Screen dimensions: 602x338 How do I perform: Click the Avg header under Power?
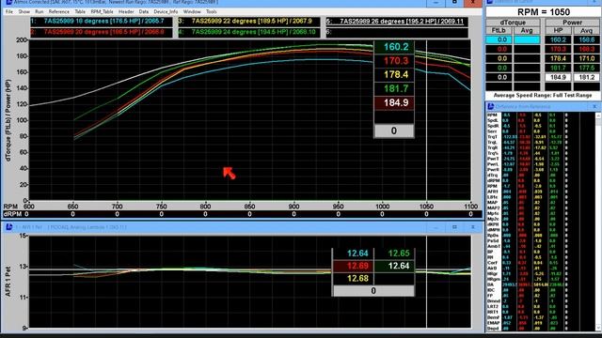(x=586, y=30)
